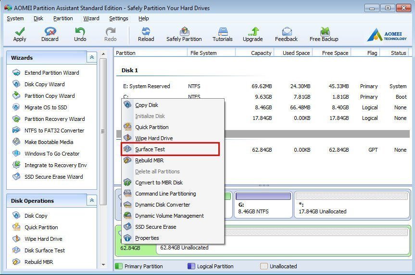Click the sidebar scrollbar up arrow

click(103, 54)
